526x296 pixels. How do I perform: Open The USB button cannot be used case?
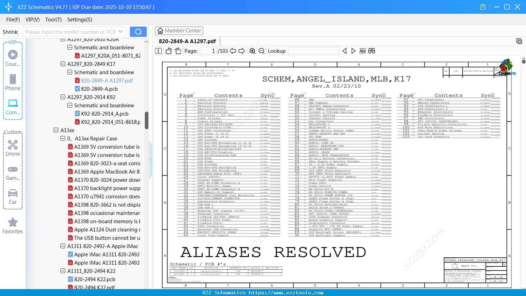[107, 238]
